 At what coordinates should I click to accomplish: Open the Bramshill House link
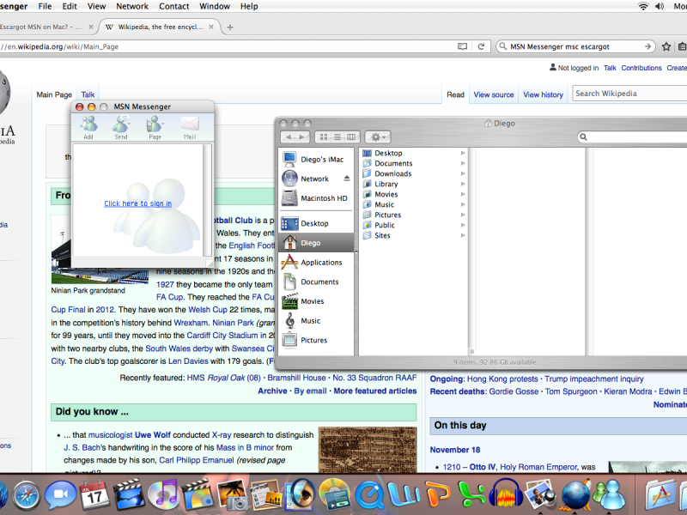click(296, 378)
